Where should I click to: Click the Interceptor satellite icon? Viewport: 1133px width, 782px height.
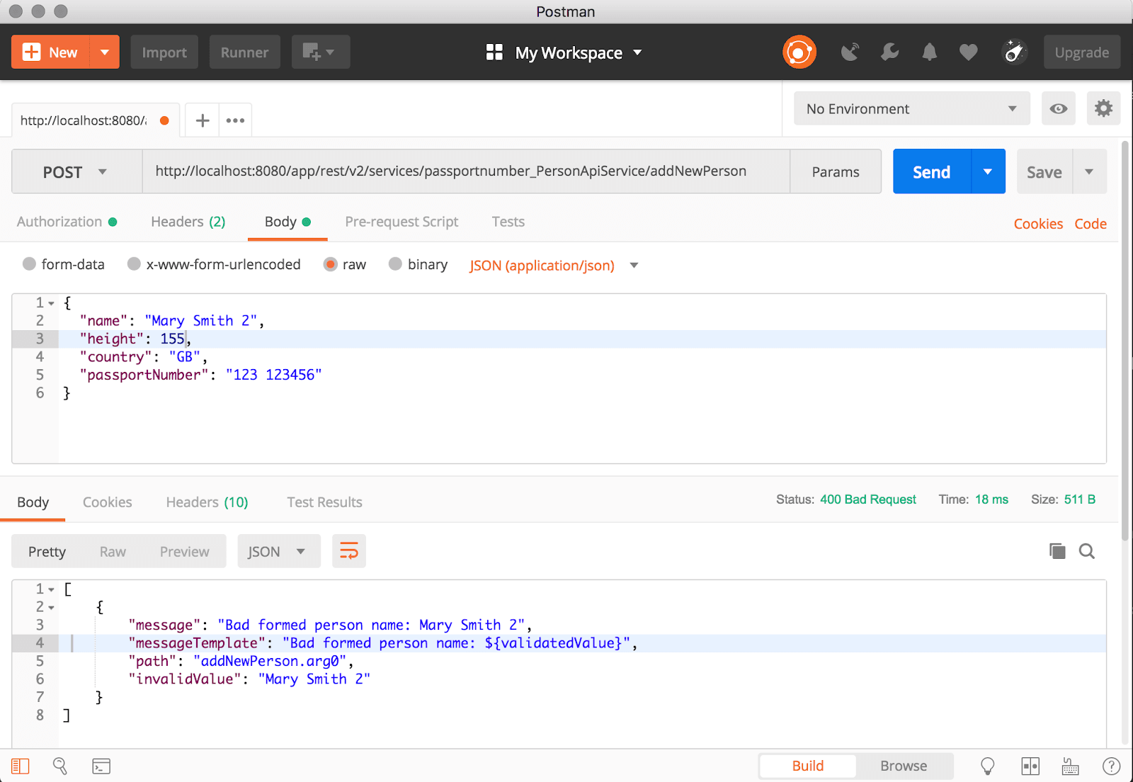850,52
